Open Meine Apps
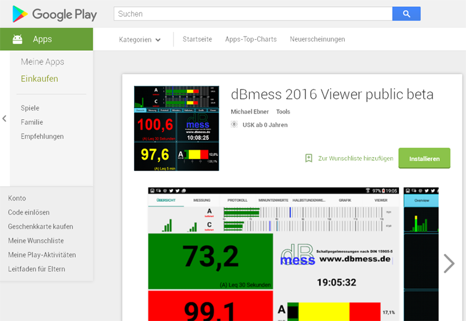The height and width of the screenshot is (321, 466). (x=42, y=61)
